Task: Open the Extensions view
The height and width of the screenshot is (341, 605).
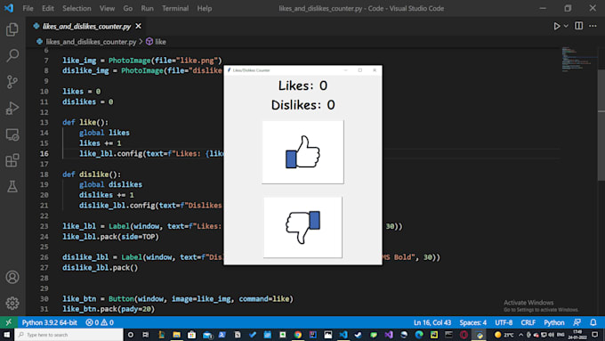Action: pos(12,160)
